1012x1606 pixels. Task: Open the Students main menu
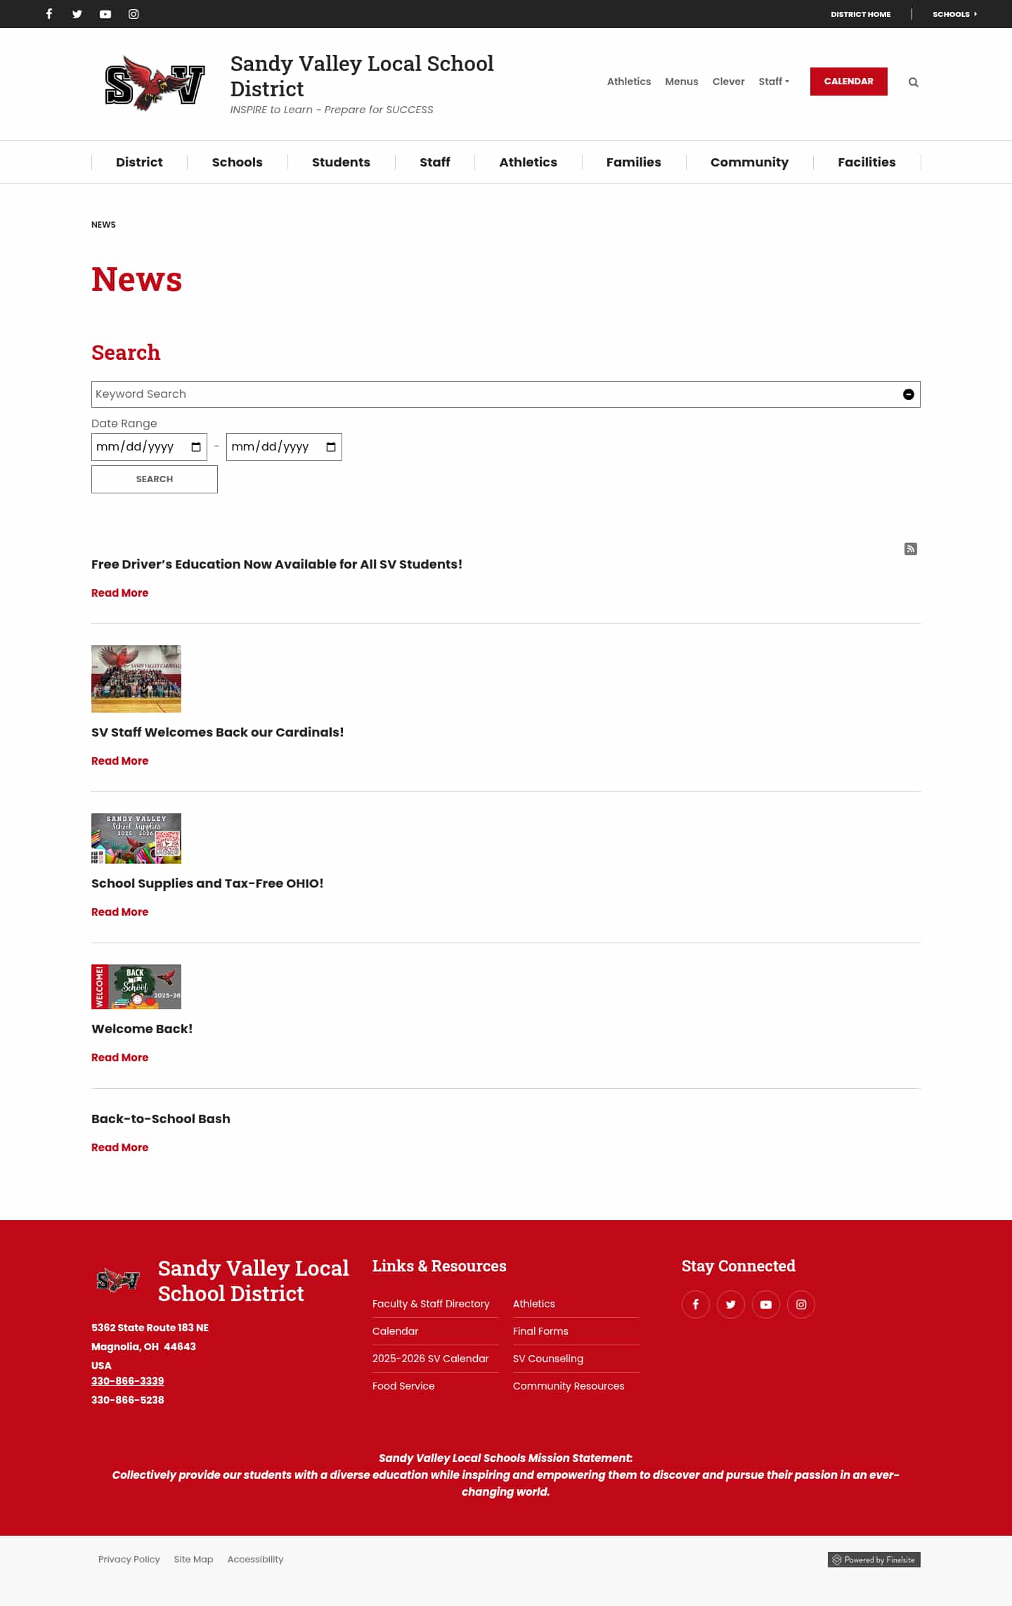tap(341, 162)
